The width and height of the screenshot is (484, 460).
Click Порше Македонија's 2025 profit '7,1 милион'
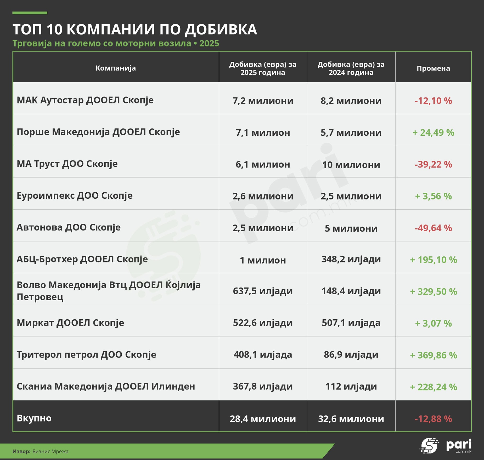point(263,133)
